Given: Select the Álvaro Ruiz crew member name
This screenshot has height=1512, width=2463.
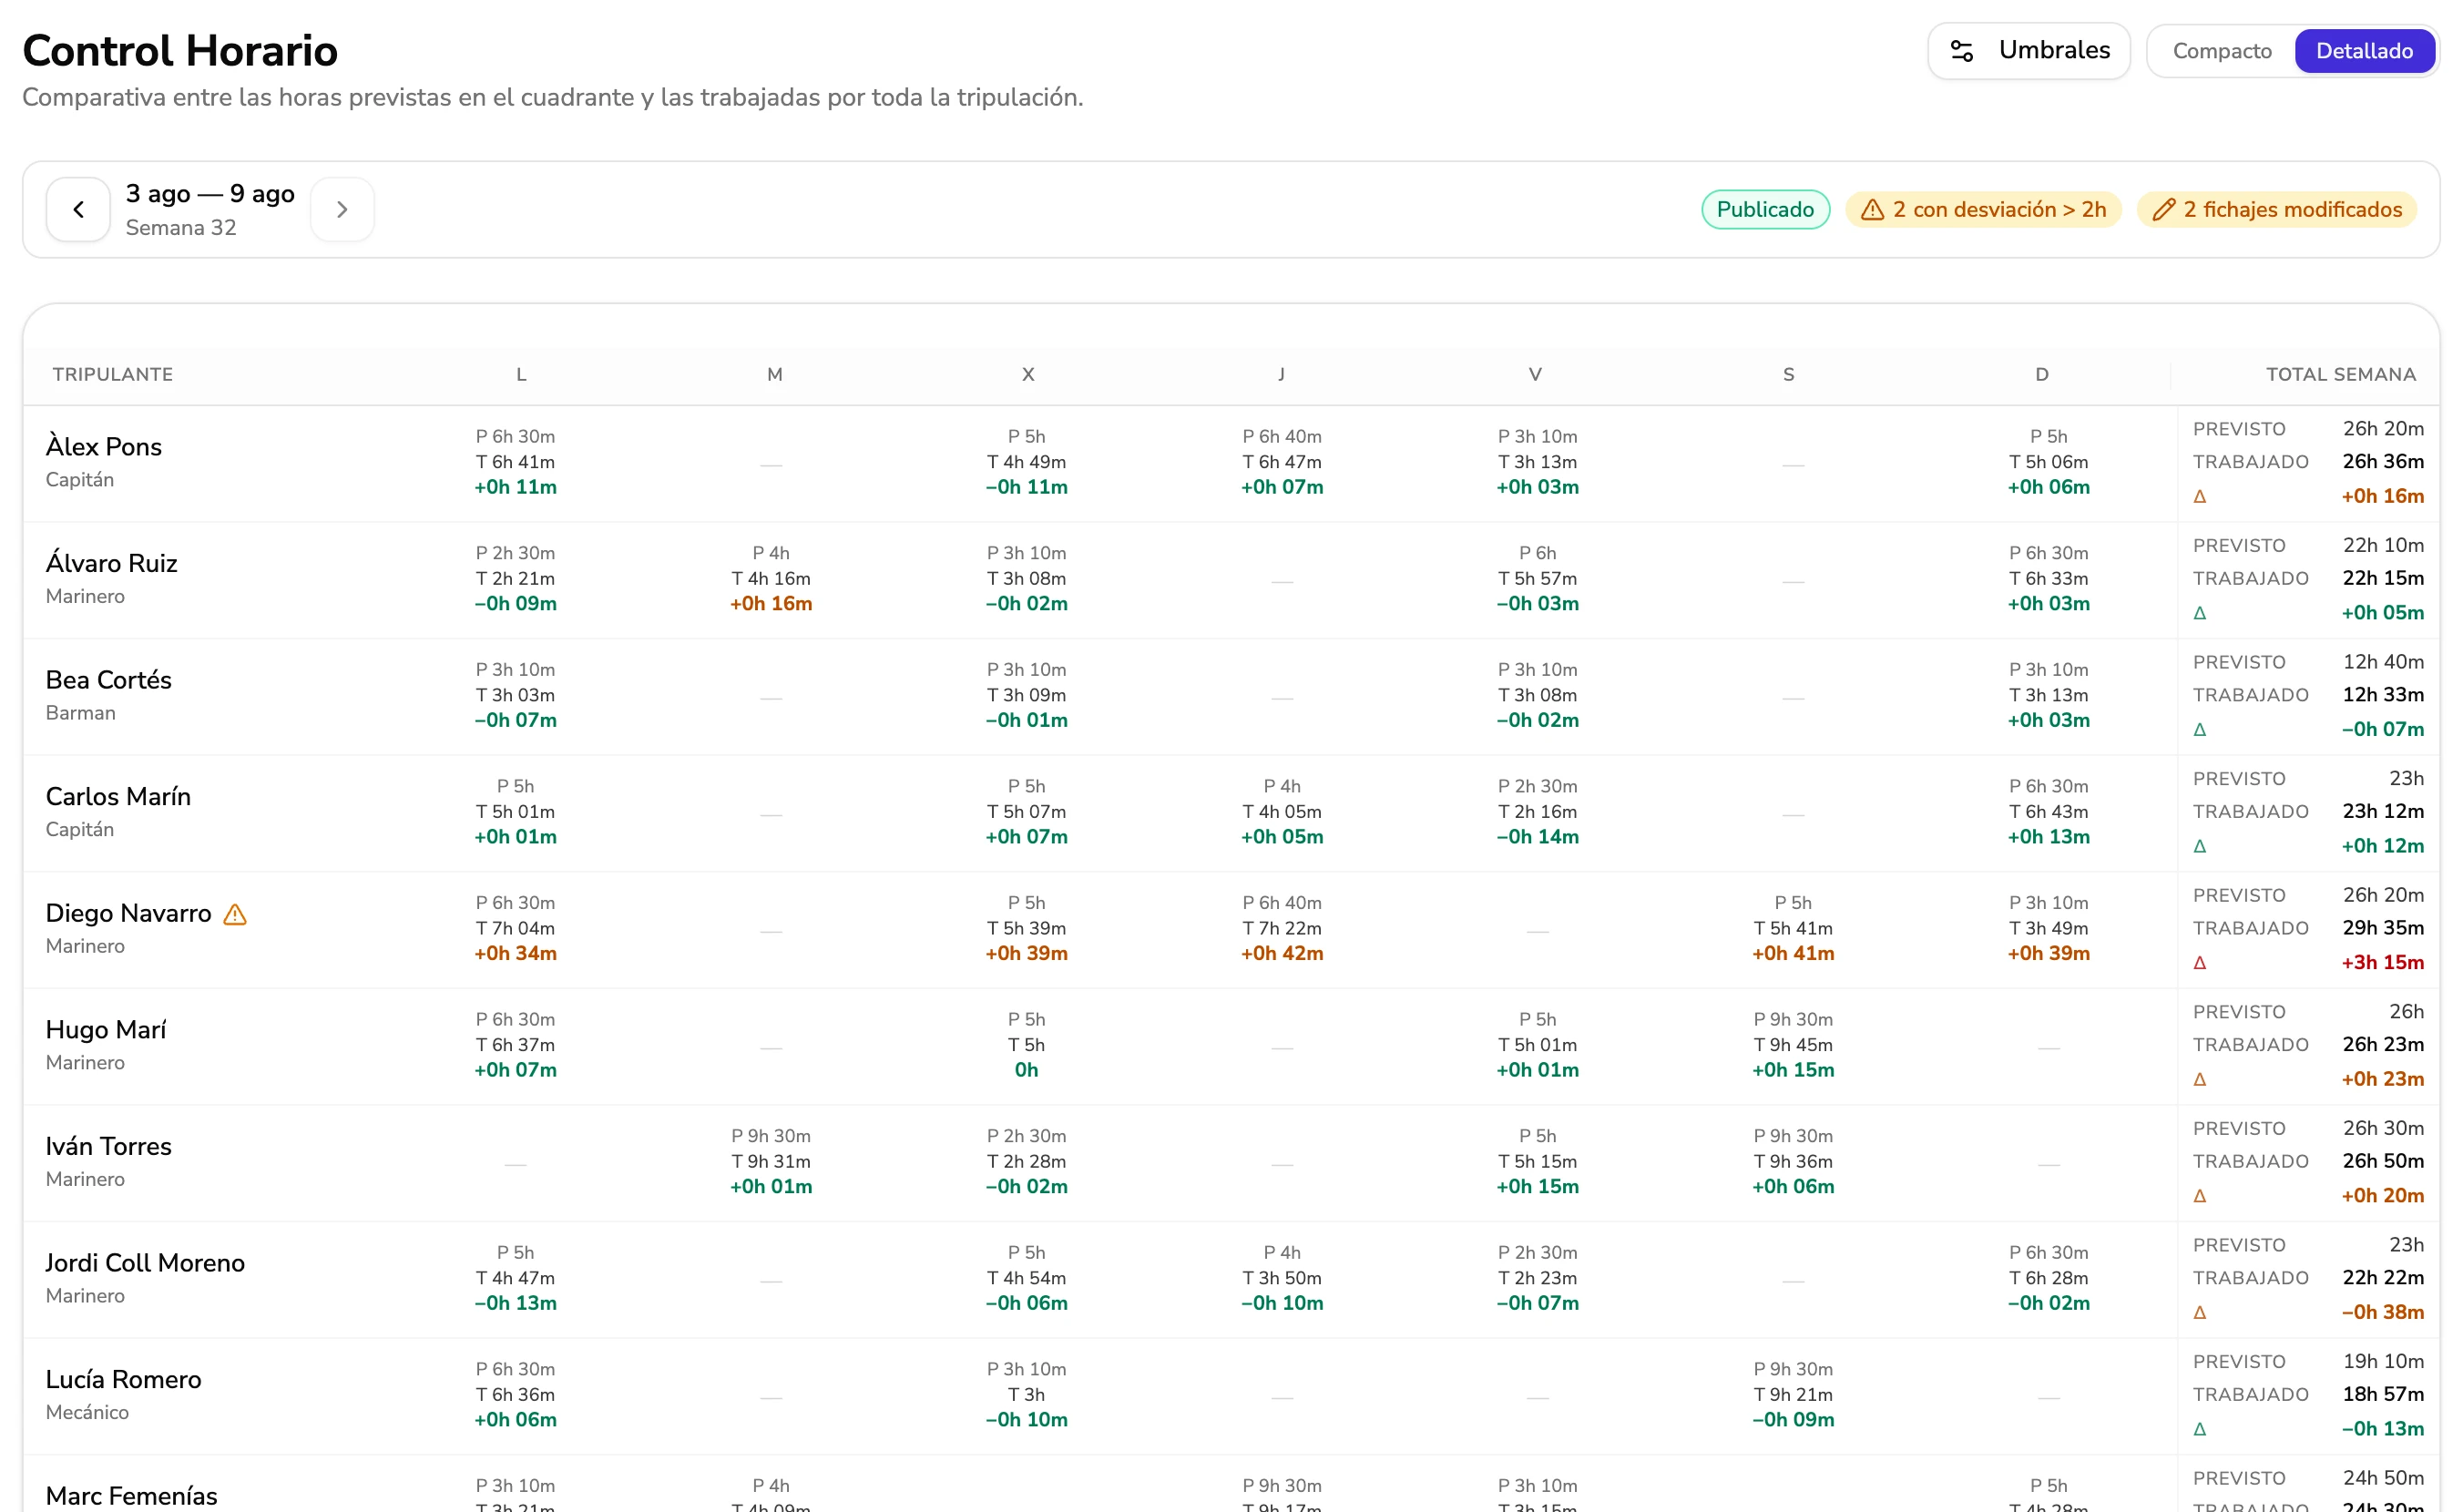Looking at the screenshot, I should click(112, 563).
